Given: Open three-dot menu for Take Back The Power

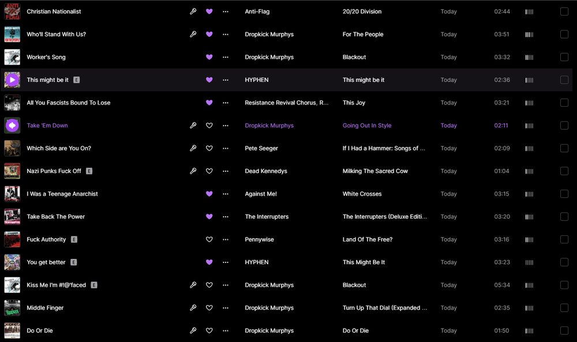Looking at the screenshot, I should [226, 217].
